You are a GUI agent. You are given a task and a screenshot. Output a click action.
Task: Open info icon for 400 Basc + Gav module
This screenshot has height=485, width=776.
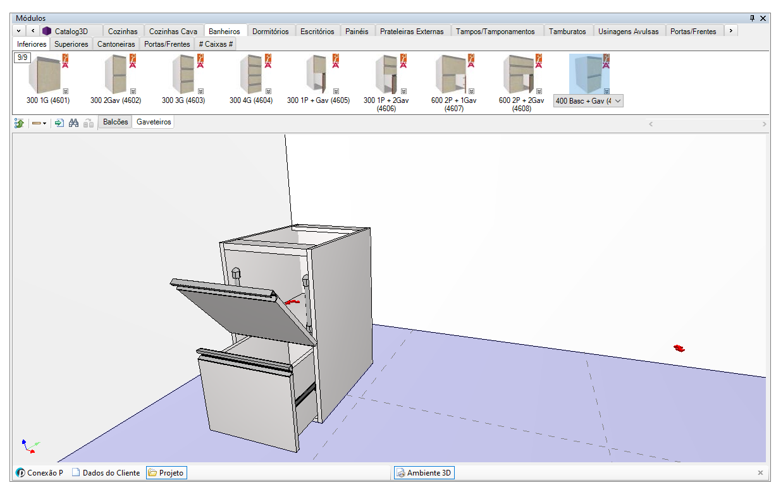coord(607,61)
